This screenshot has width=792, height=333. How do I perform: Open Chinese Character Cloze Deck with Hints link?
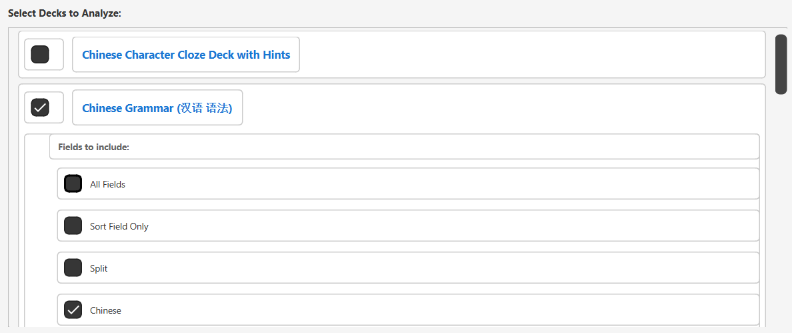(186, 55)
